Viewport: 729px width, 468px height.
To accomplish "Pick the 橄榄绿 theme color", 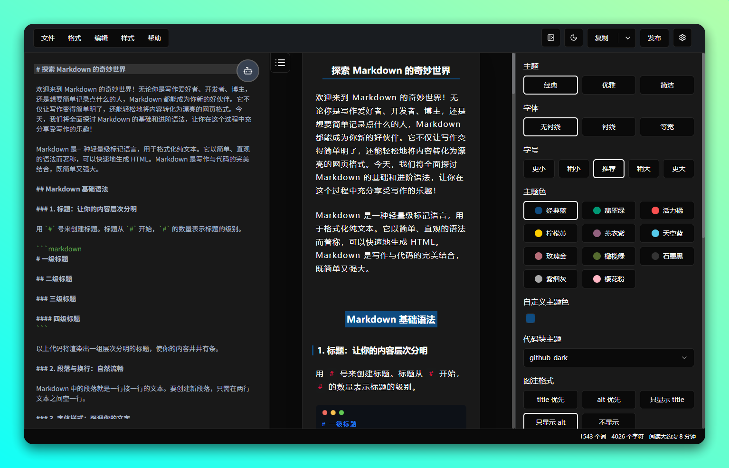I will coord(609,256).
